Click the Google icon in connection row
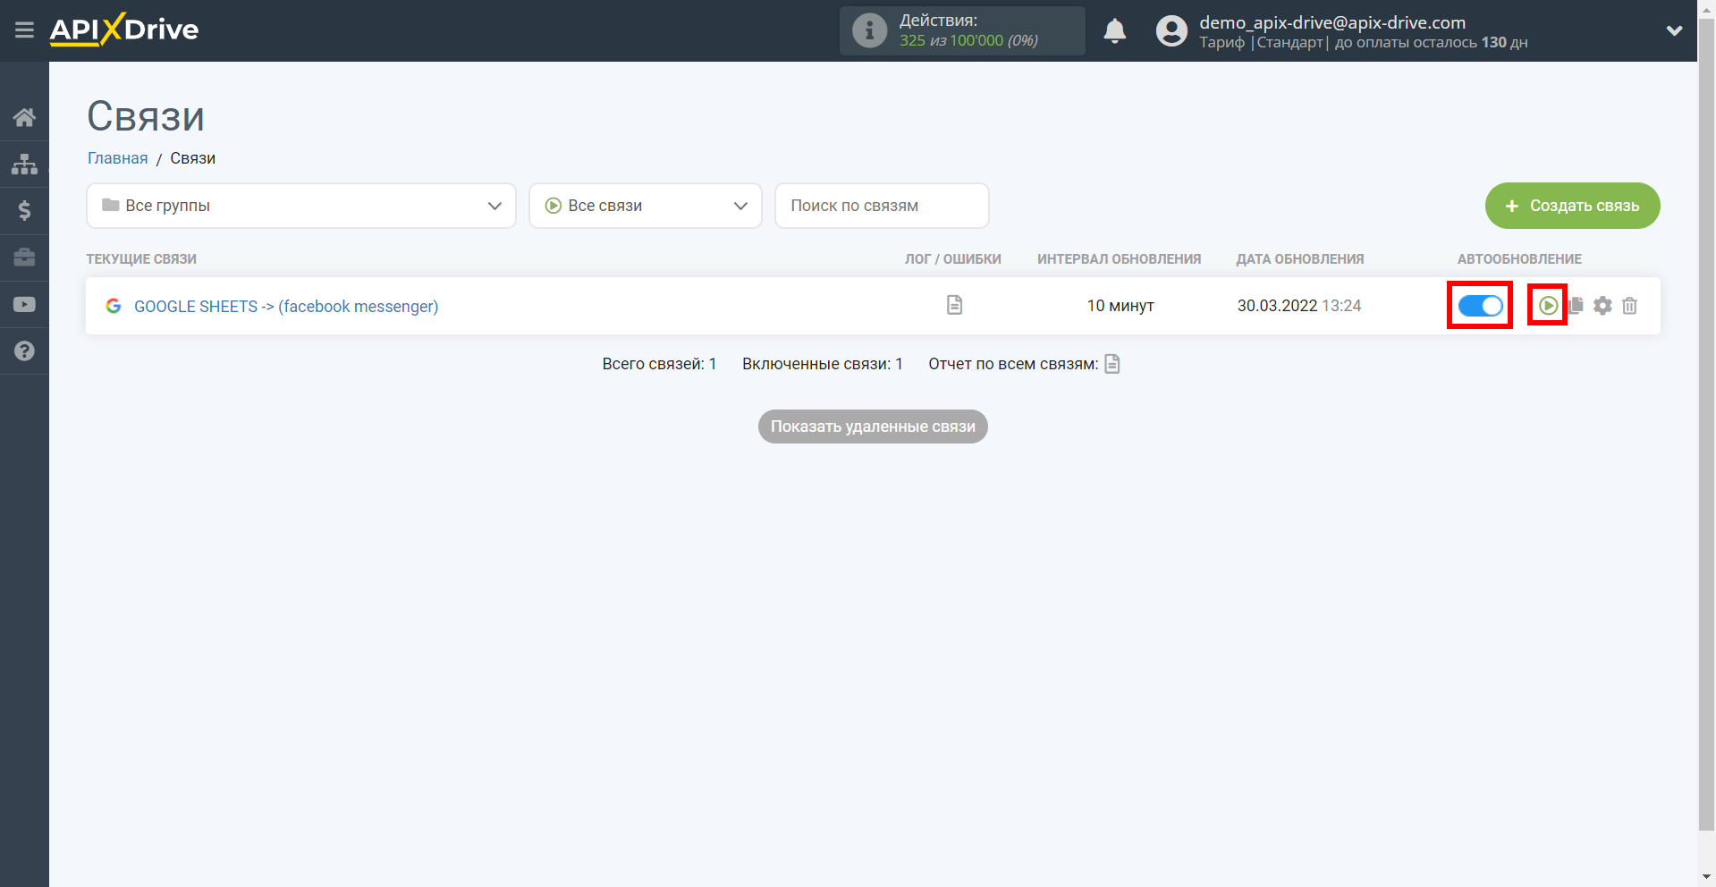The width and height of the screenshot is (1716, 887). [x=114, y=306]
